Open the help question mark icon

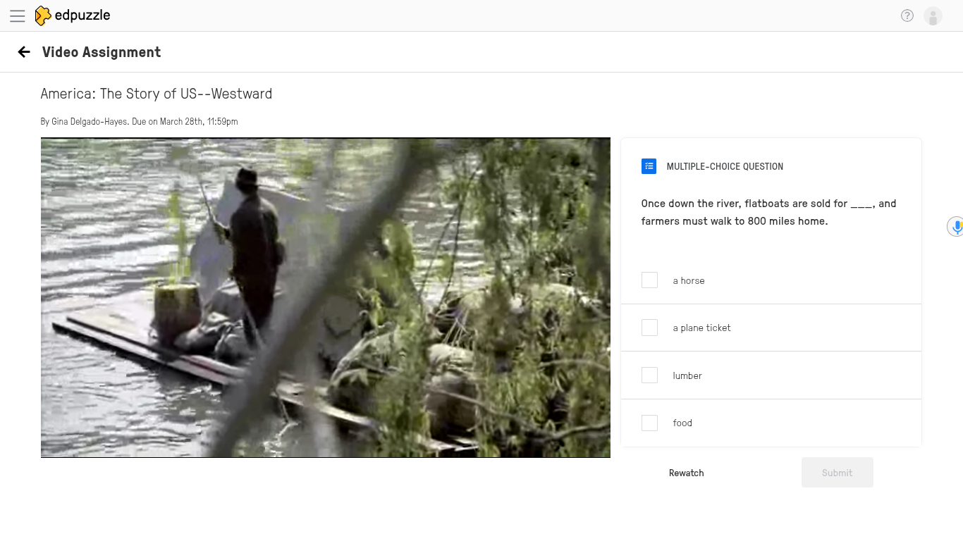tap(907, 15)
